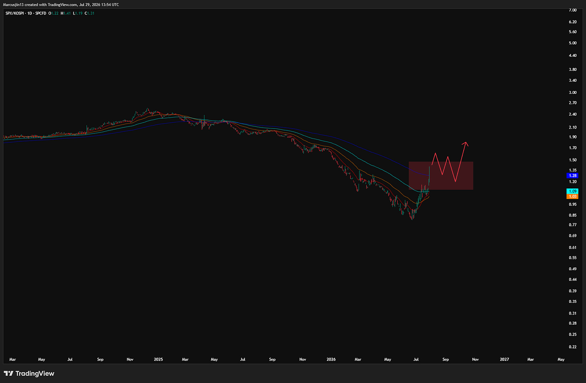
Task: Click the SPX/KOSPI symbol name in the chart header
Action: click(14, 13)
